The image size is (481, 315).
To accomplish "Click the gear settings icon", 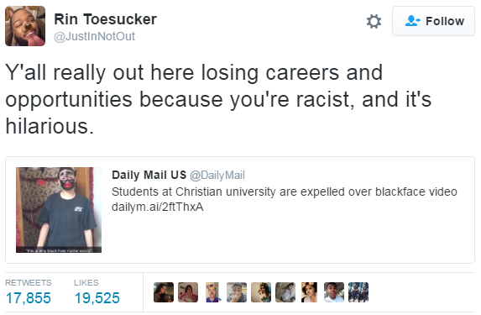I will (x=374, y=22).
